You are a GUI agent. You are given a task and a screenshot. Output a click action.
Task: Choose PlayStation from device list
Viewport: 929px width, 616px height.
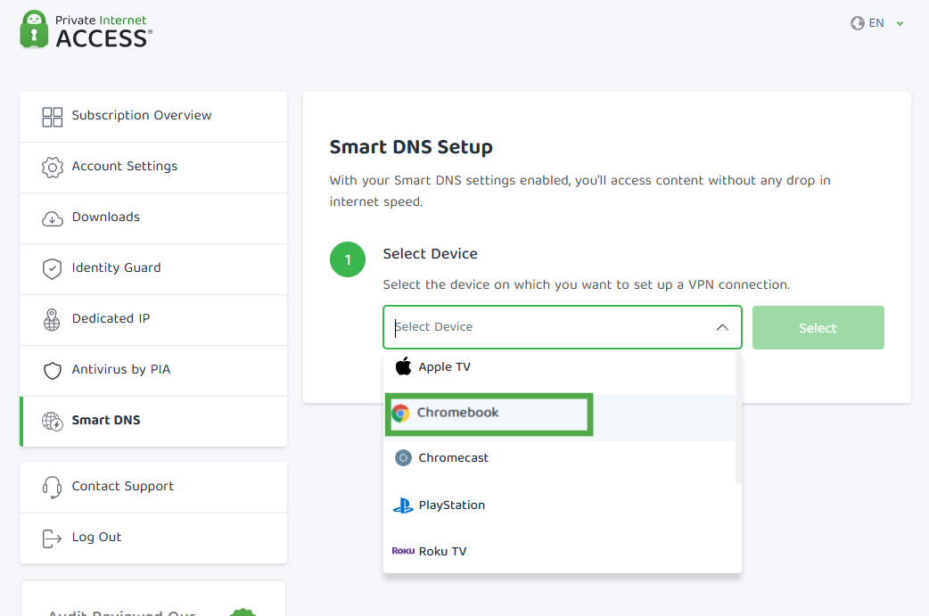[x=559, y=505]
